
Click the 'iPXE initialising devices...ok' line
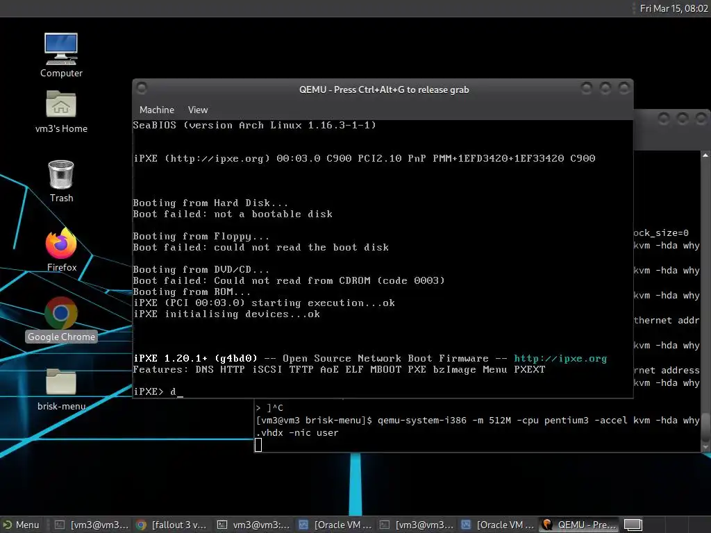click(x=226, y=314)
